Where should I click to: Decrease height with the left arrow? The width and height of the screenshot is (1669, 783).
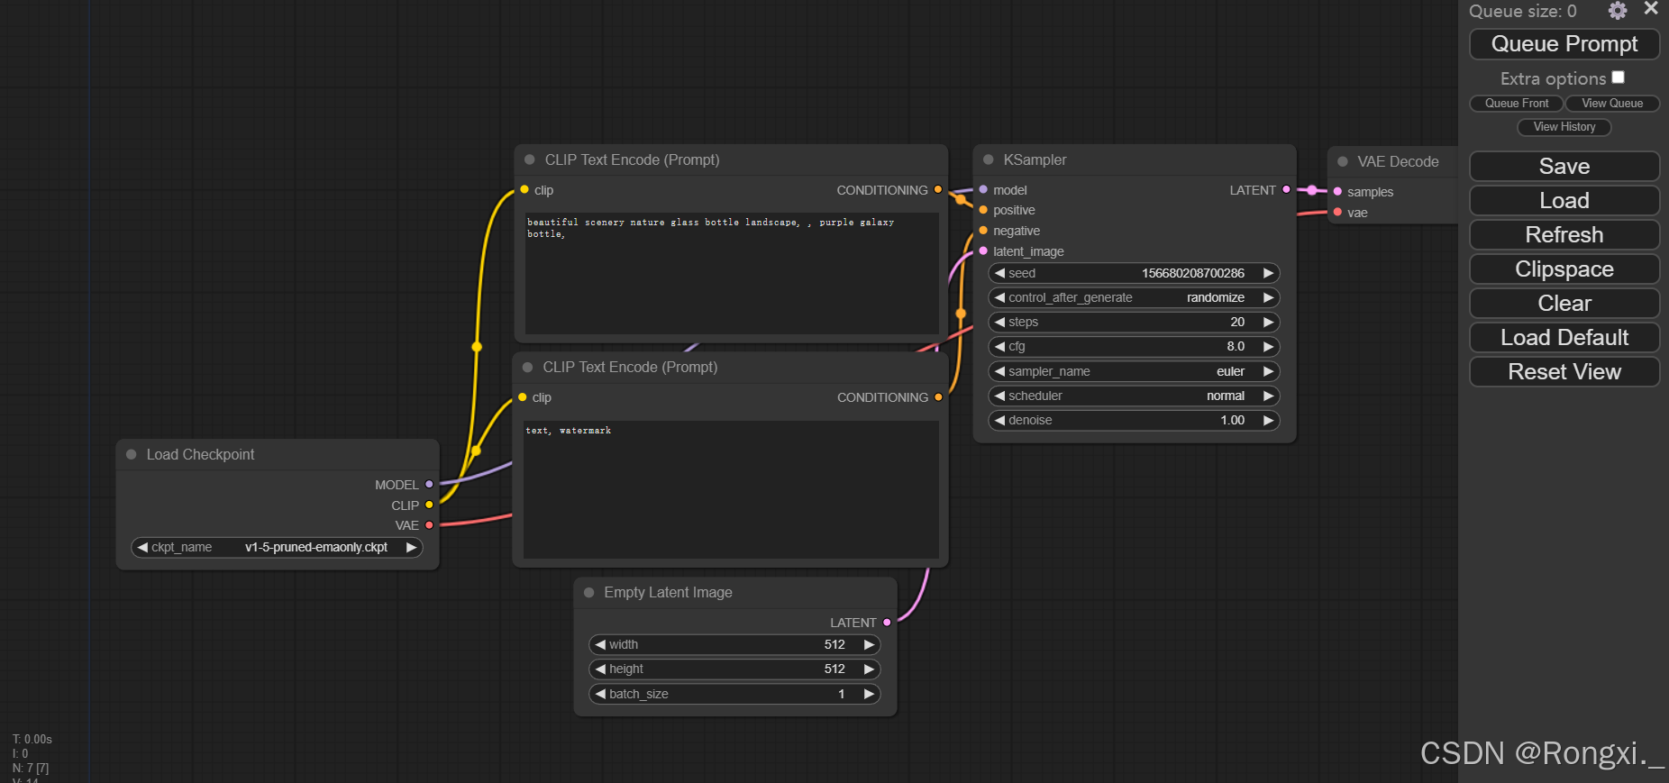[600, 669]
